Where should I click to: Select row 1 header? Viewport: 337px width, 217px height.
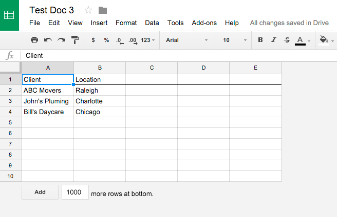tap(10, 79)
